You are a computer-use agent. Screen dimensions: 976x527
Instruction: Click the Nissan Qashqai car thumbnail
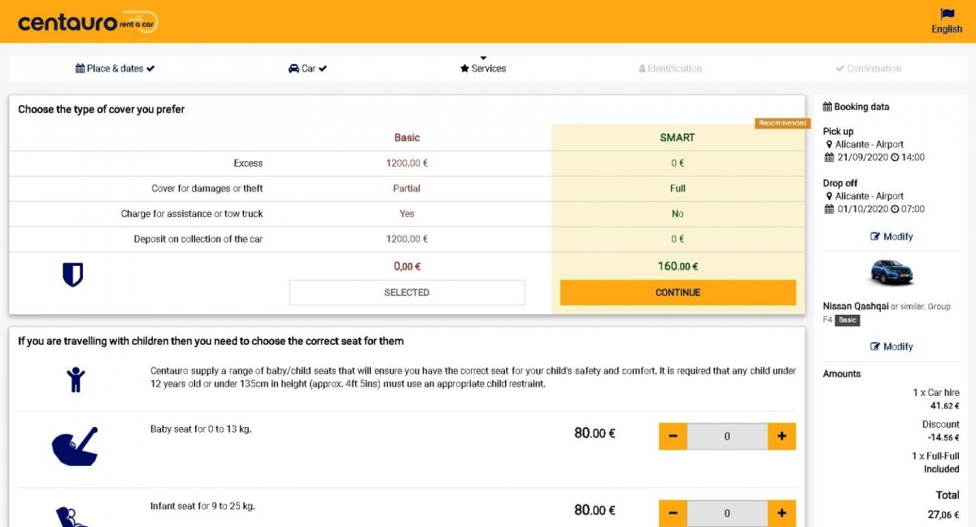(891, 272)
